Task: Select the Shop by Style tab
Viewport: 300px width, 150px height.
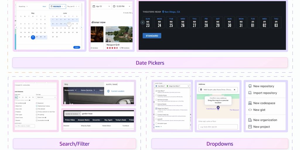Action: (x=86, y=126)
